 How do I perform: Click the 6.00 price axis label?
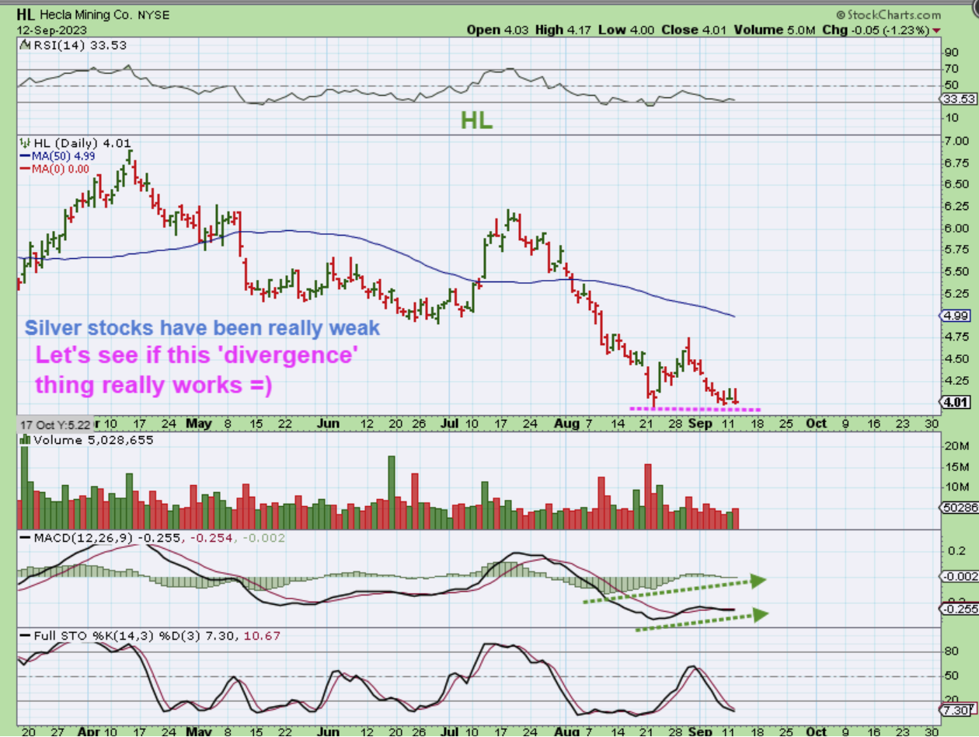click(956, 228)
